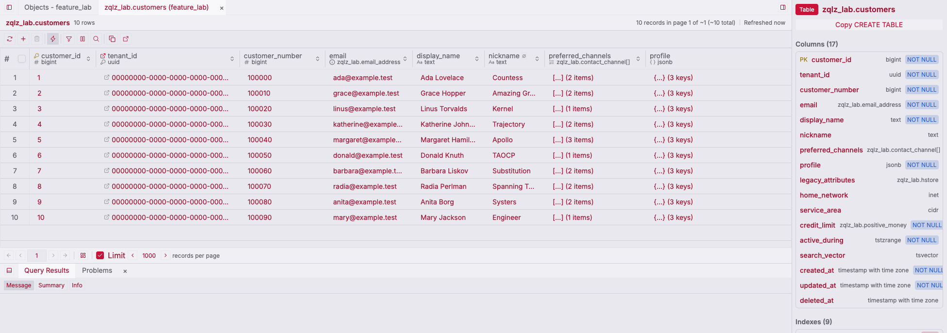Select the PK customer_id inspector row

tap(869, 60)
